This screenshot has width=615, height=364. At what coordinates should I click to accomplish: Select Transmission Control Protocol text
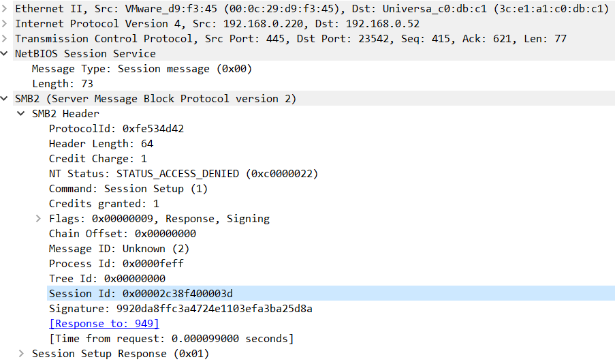(x=291, y=38)
